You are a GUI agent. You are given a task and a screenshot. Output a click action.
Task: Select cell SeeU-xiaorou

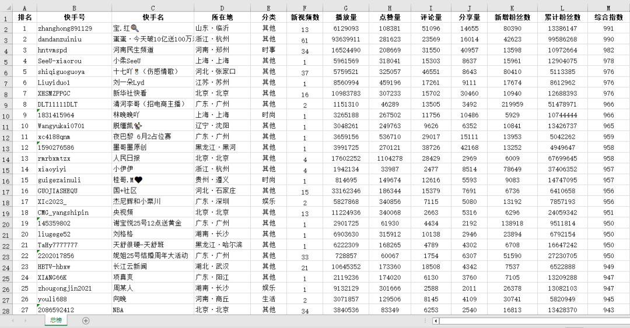pos(74,61)
